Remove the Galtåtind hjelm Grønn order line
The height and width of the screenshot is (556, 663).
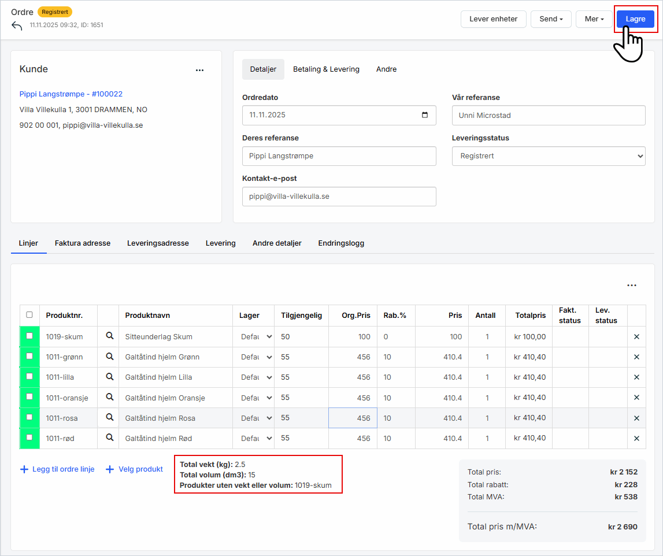click(636, 357)
